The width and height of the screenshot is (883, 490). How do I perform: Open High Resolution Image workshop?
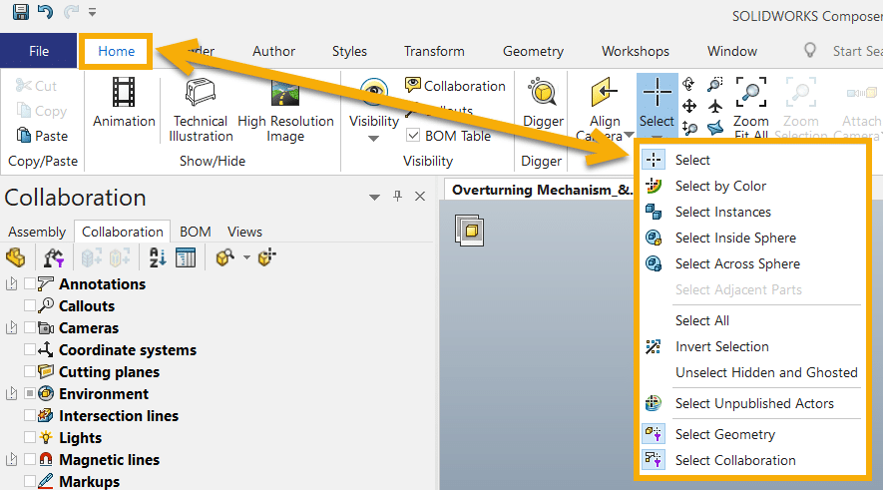click(x=285, y=110)
